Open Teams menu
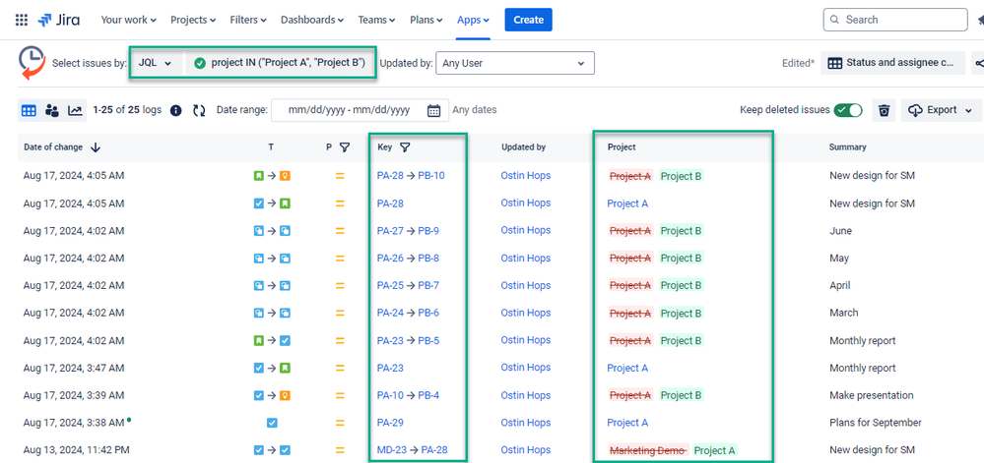 (x=376, y=20)
